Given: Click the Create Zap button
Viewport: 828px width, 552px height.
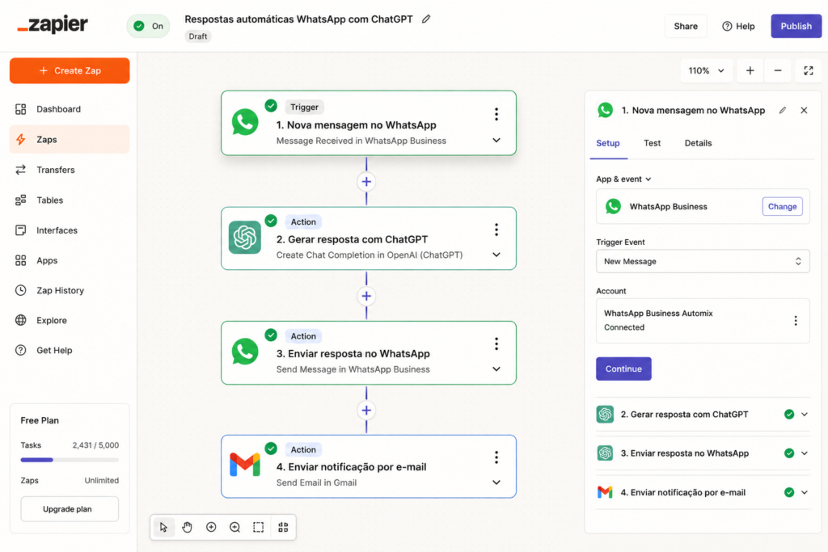Looking at the screenshot, I should (70, 70).
